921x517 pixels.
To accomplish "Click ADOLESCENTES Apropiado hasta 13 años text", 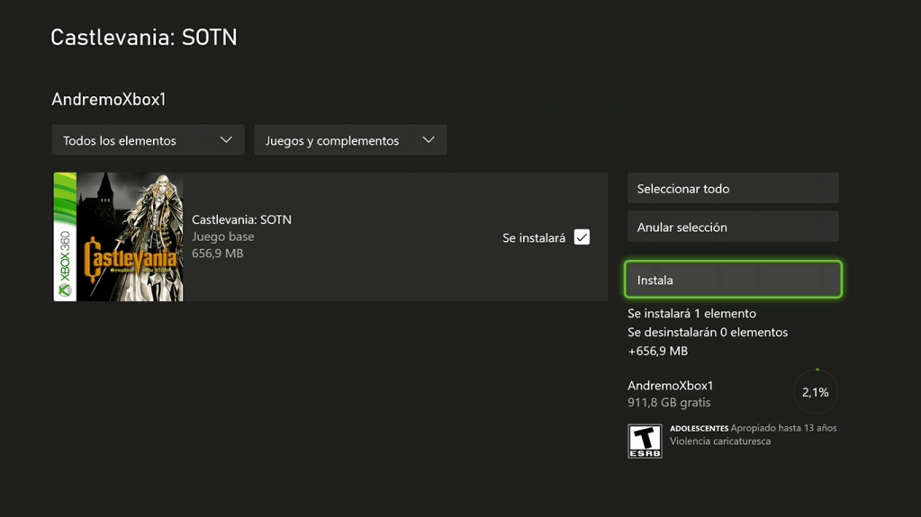I will (753, 428).
